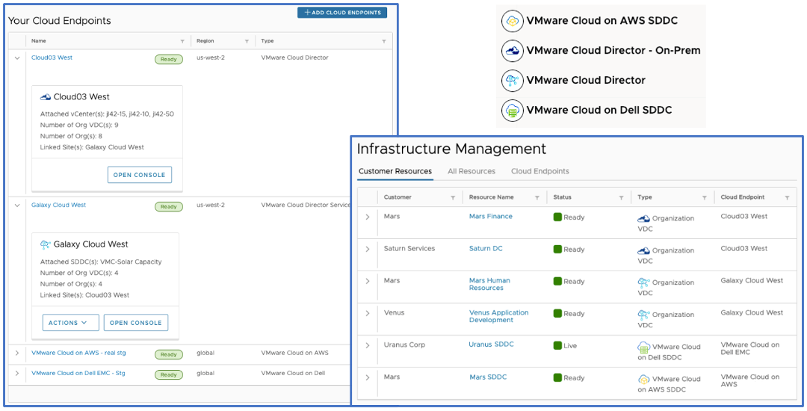This screenshot has width=807, height=411.
Task: Switch to the All Resources tab
Action: tap(471, 171)
